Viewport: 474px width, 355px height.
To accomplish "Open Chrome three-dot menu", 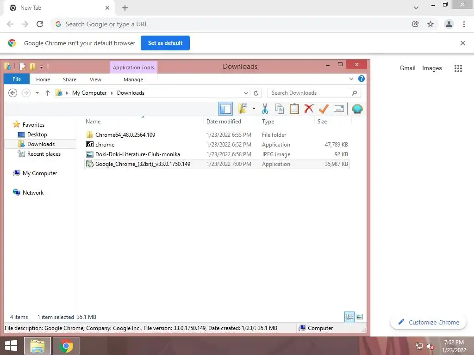I will (464, 24).
